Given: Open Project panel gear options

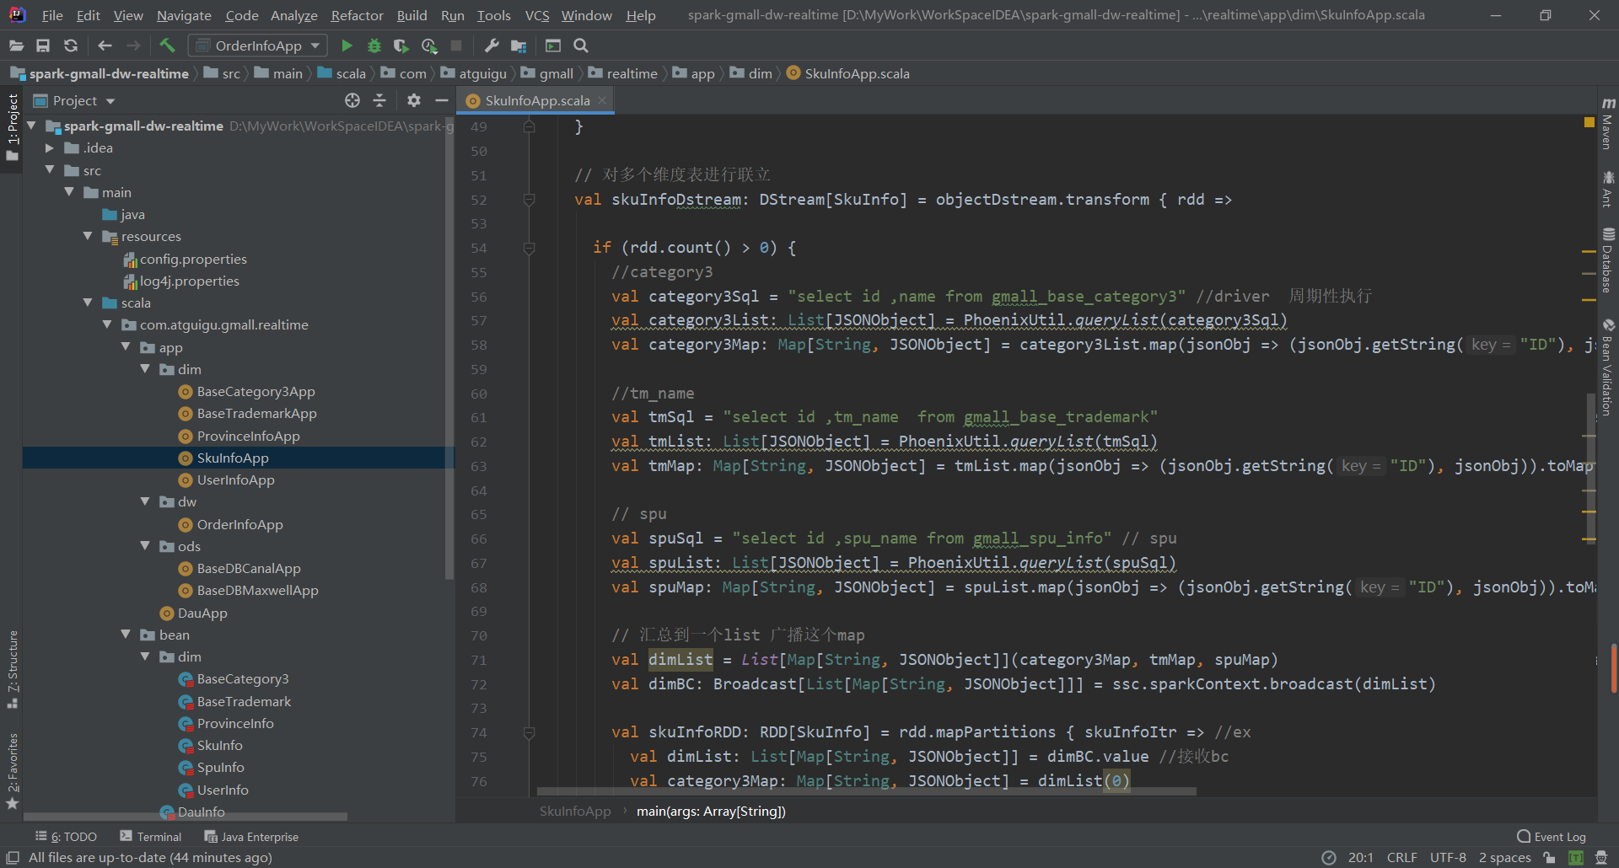Looking at the screenshot, I should click(413, 100).
